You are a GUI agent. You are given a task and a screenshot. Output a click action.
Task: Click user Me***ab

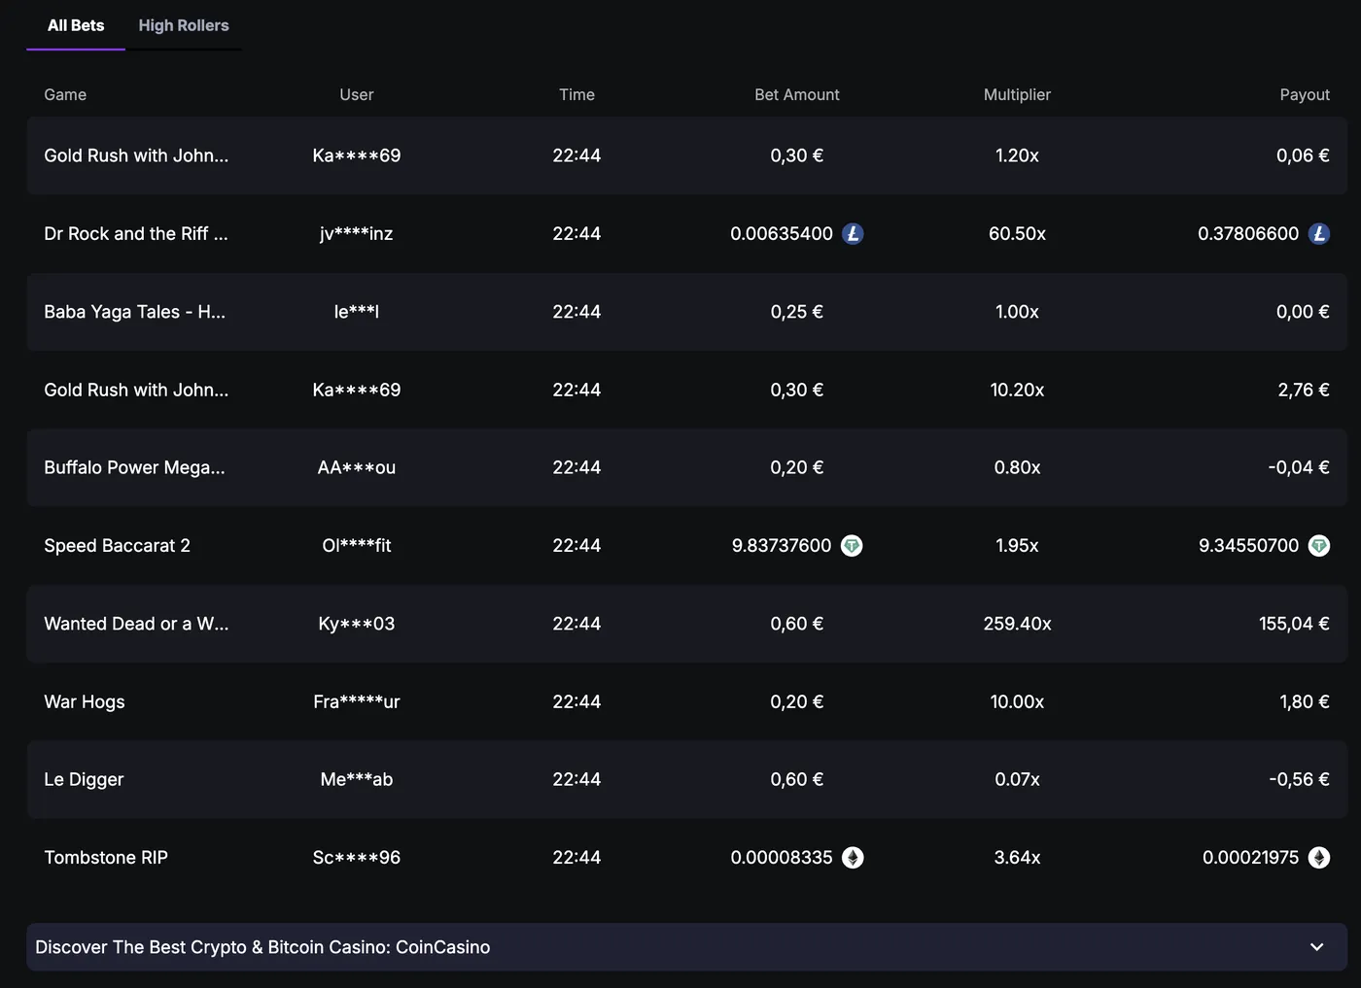tap(357, 779)
